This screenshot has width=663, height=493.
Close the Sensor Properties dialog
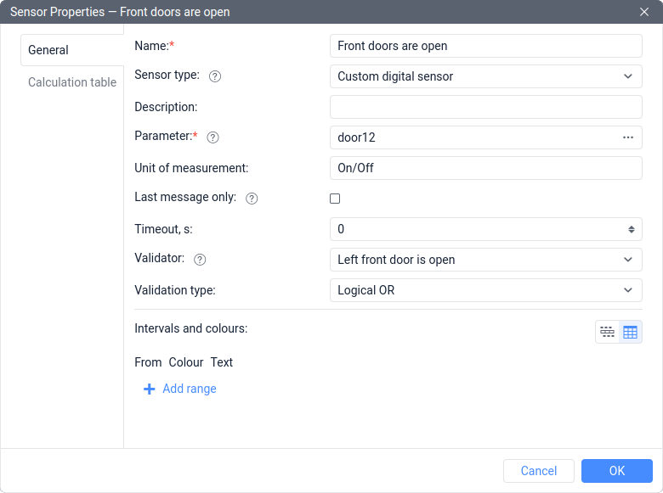(644, 12)
